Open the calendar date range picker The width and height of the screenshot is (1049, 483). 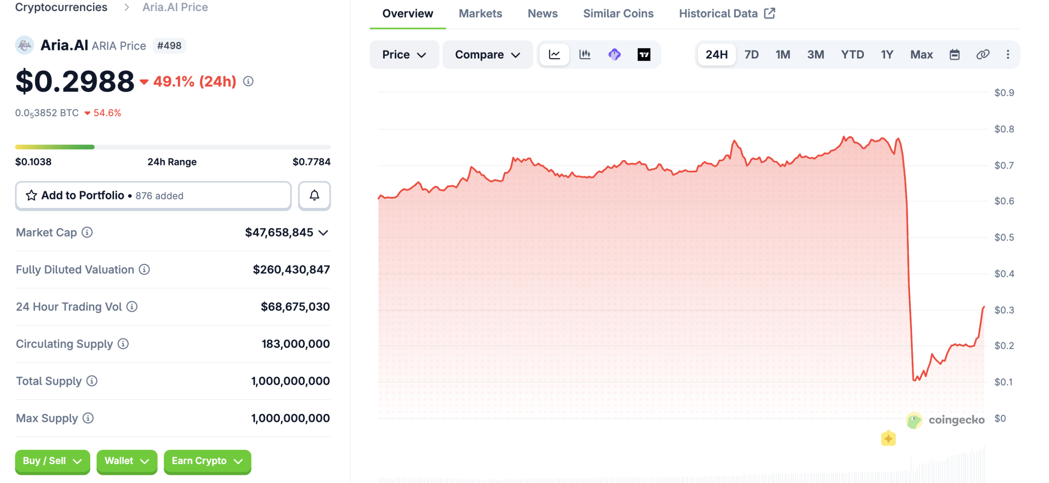[x=954, y=54]
